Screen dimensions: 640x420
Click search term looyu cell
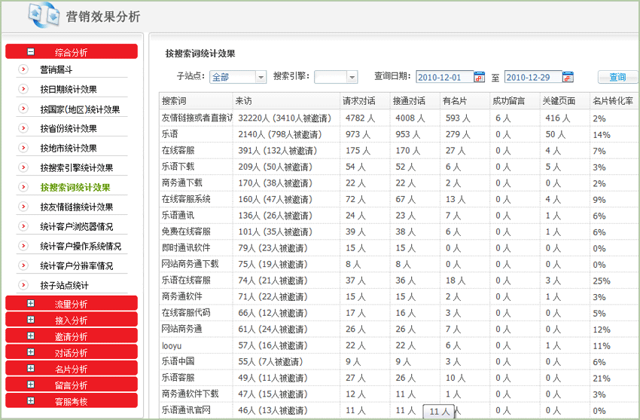tap(172, 346)
